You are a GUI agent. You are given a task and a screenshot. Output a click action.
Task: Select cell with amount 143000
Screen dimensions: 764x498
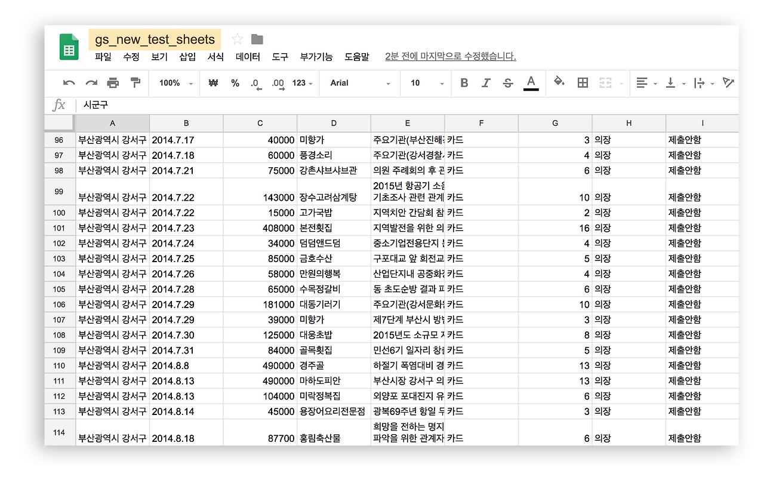point(260,192)
